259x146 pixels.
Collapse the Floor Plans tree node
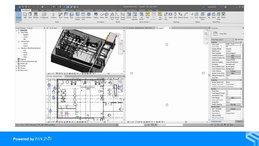pos(19,32)
